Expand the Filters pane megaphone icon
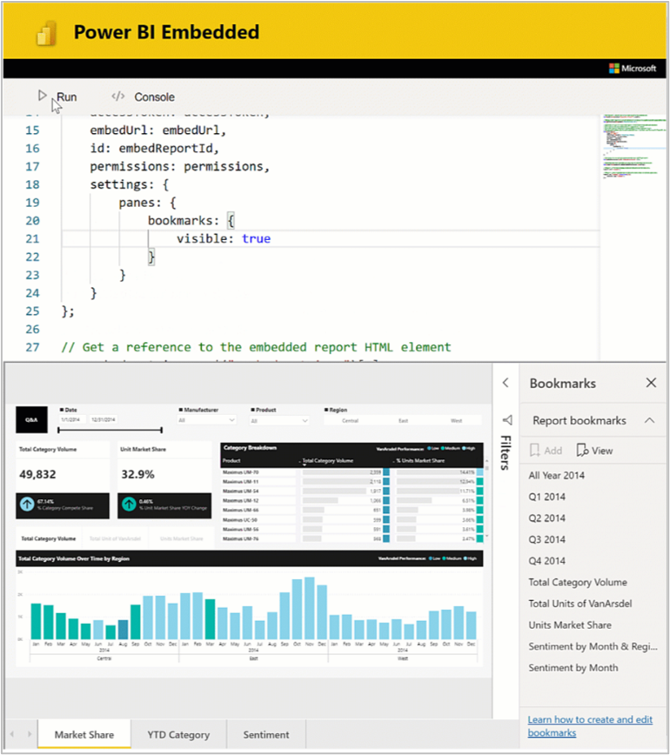The image size is (670, 755). click(506, 420)
